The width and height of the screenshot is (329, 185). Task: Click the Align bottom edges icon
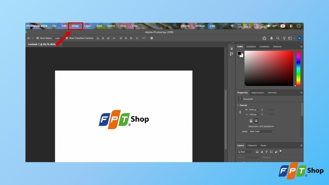(131, 38)
